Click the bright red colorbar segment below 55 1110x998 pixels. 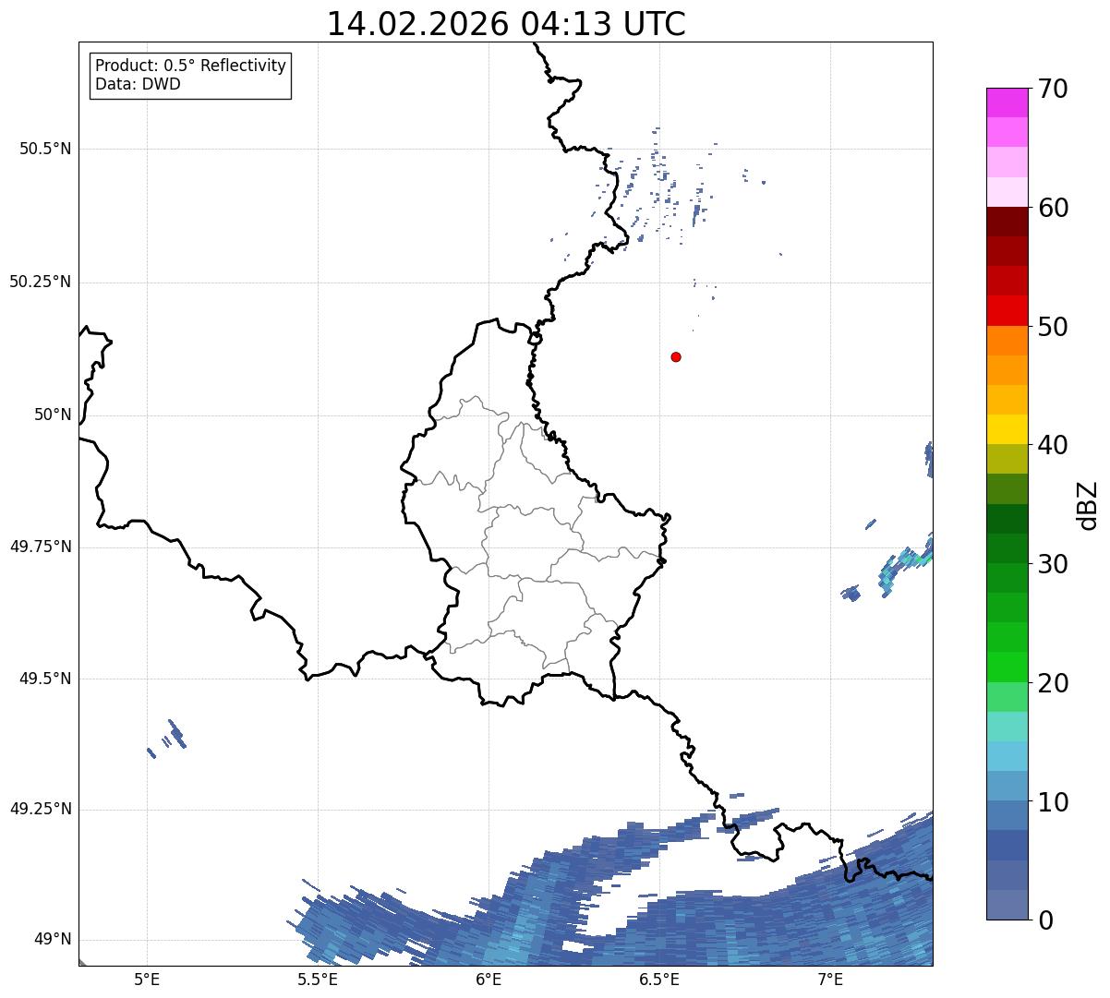click(1007, 311)
